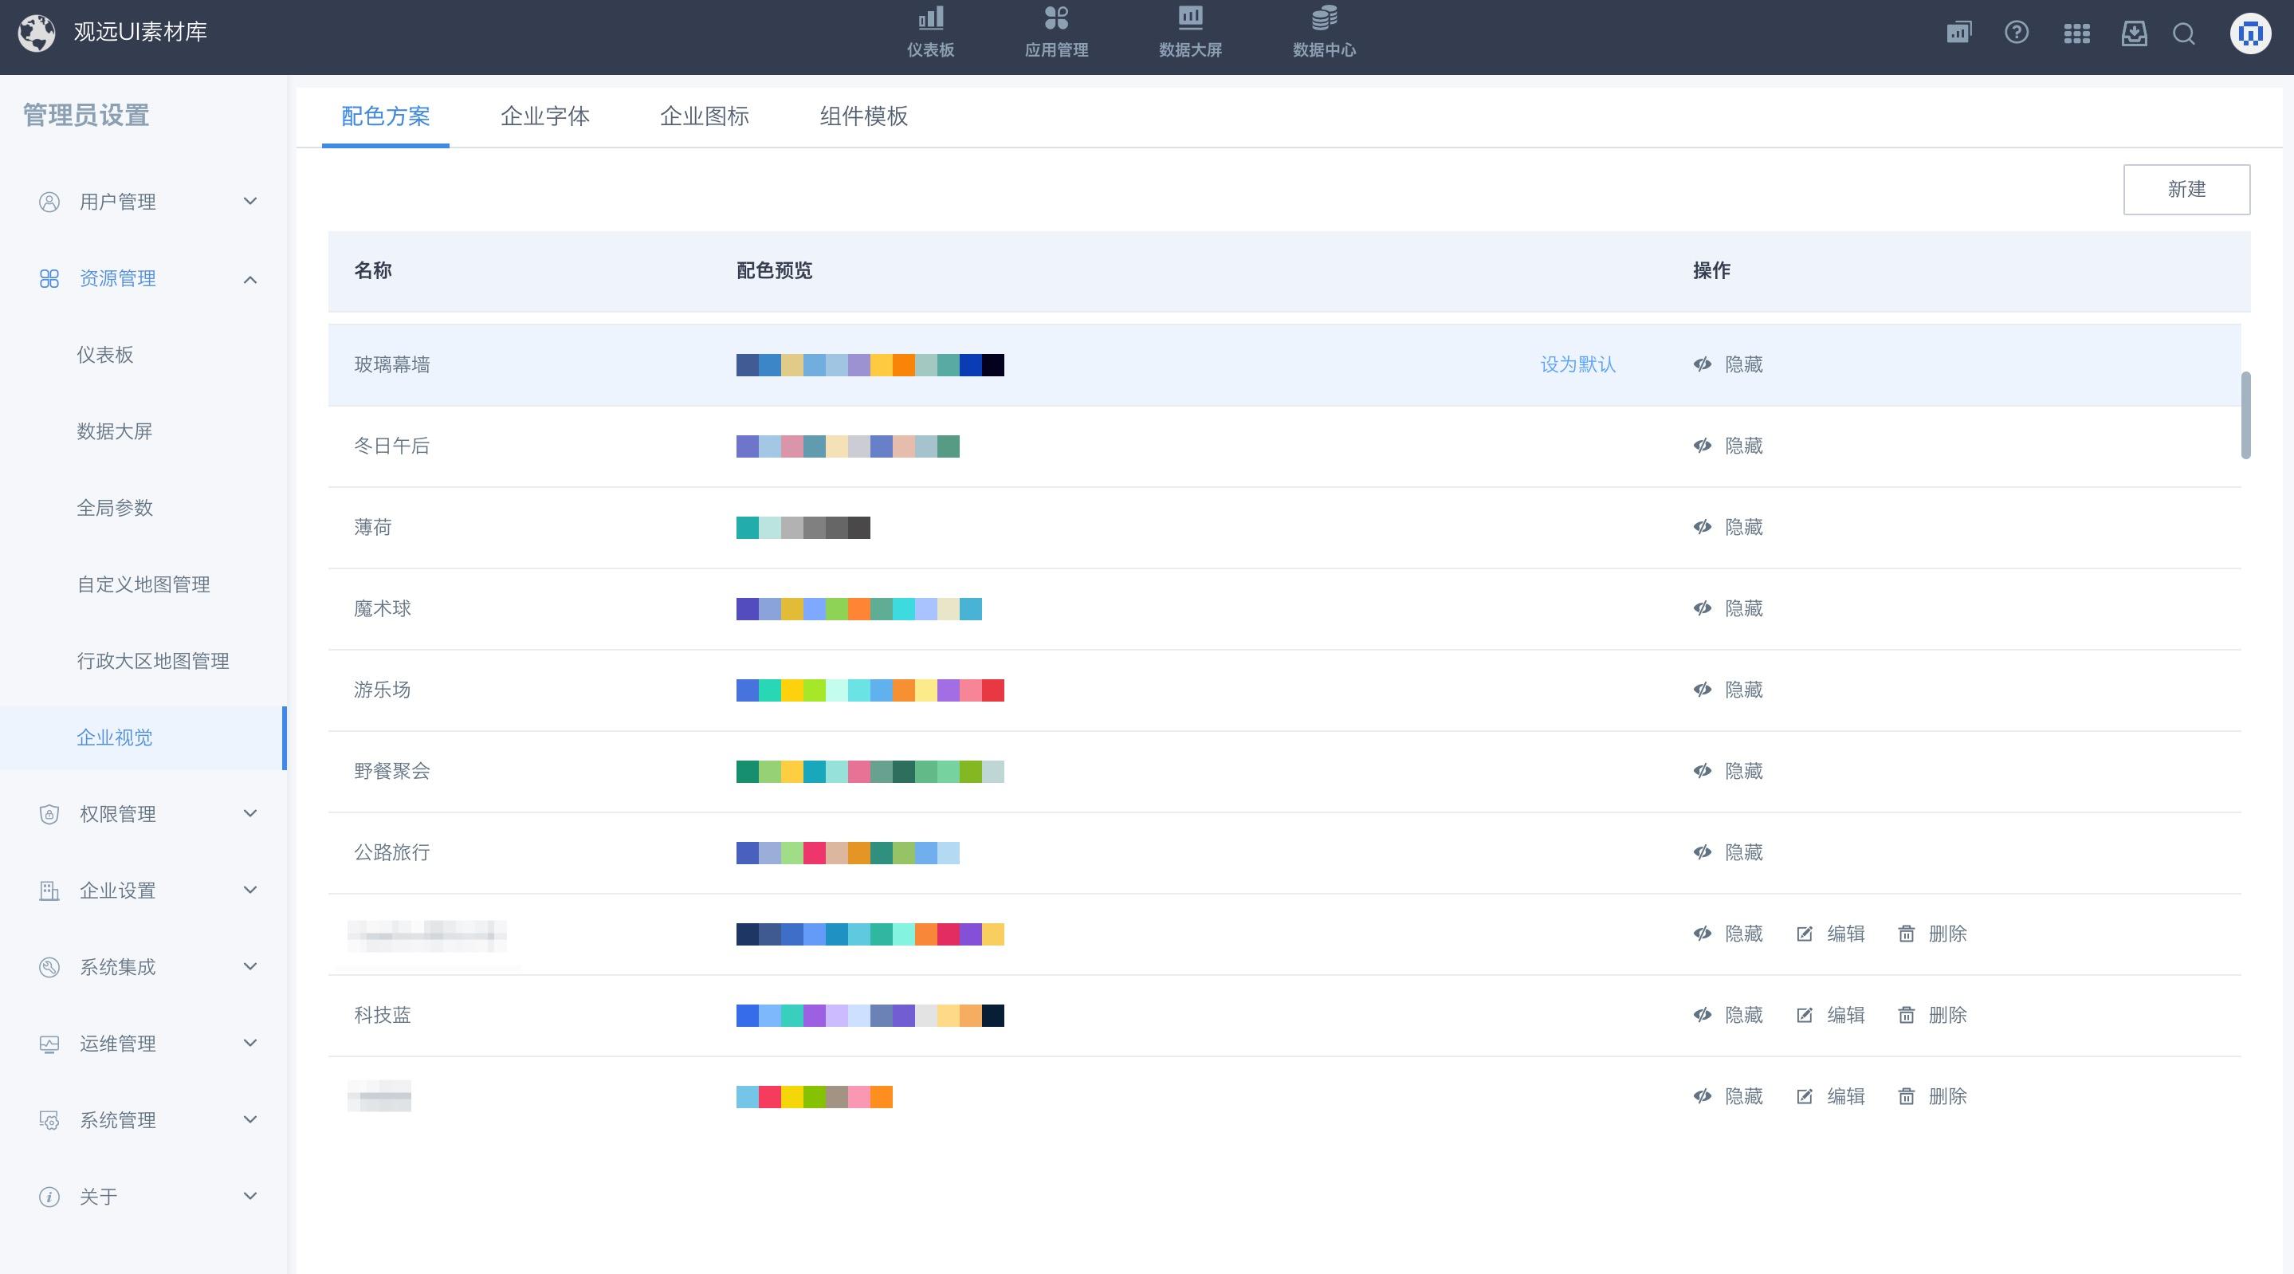Hide the 科技蓝 color scheme
The height and width of the screenshot is (1274, 2294).
coord(1727,1015)
